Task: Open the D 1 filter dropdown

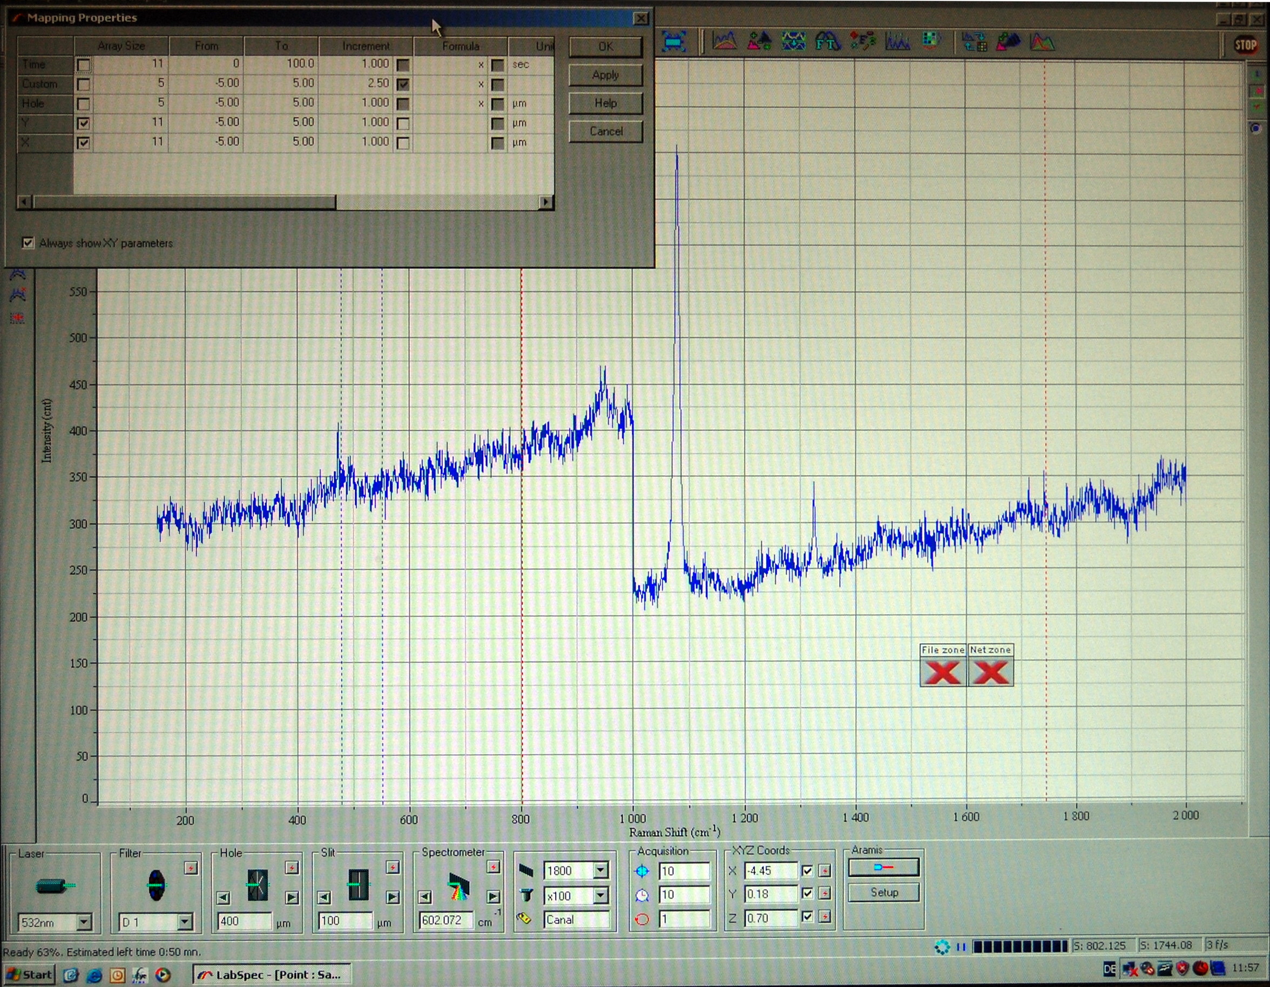Action: click(x=185, y=922)
